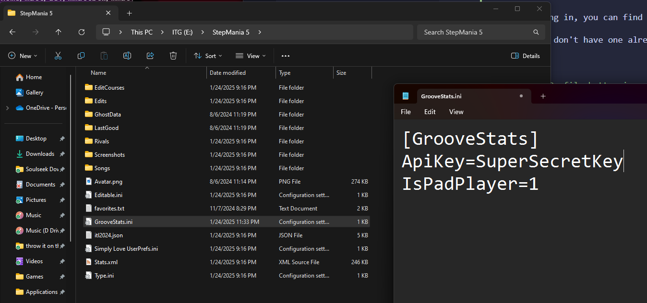Go up one folder level
The width and height of the screenshot is (647, 303).
coord(59,32)
